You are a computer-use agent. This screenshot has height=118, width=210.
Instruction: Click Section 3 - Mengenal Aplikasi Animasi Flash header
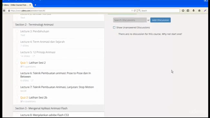[x=58, y=108]
